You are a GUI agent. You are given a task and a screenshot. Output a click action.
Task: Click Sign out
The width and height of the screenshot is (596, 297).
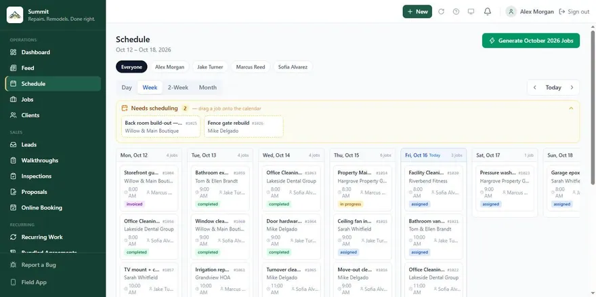point(574,12)
